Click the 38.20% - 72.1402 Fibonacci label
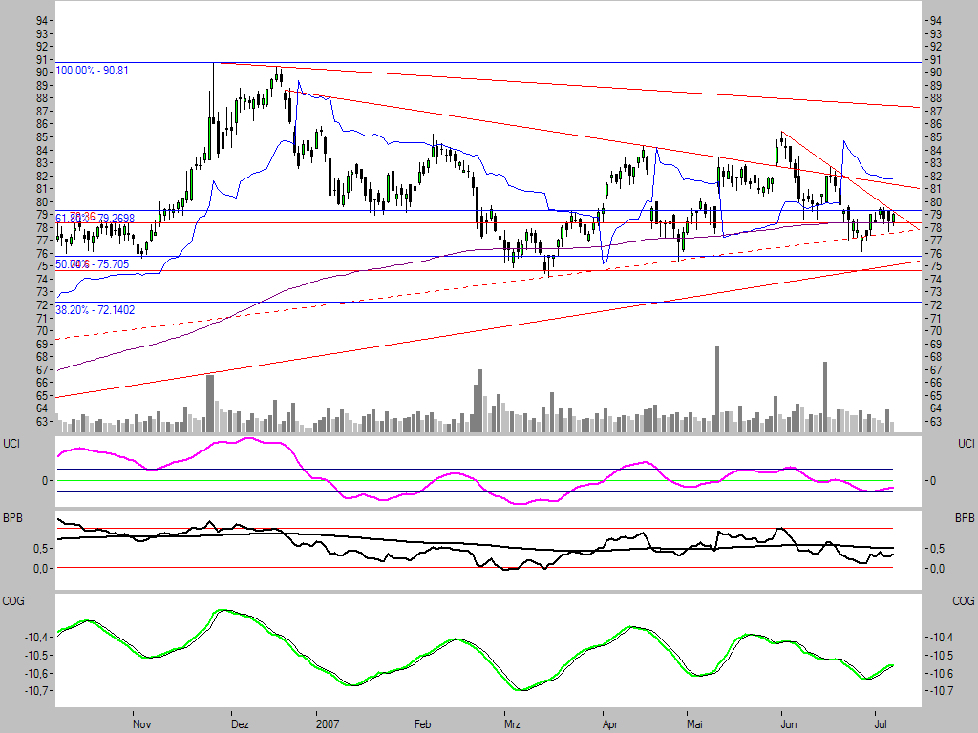The height and width of the screenshot is (733, 978). pos(94,309)
